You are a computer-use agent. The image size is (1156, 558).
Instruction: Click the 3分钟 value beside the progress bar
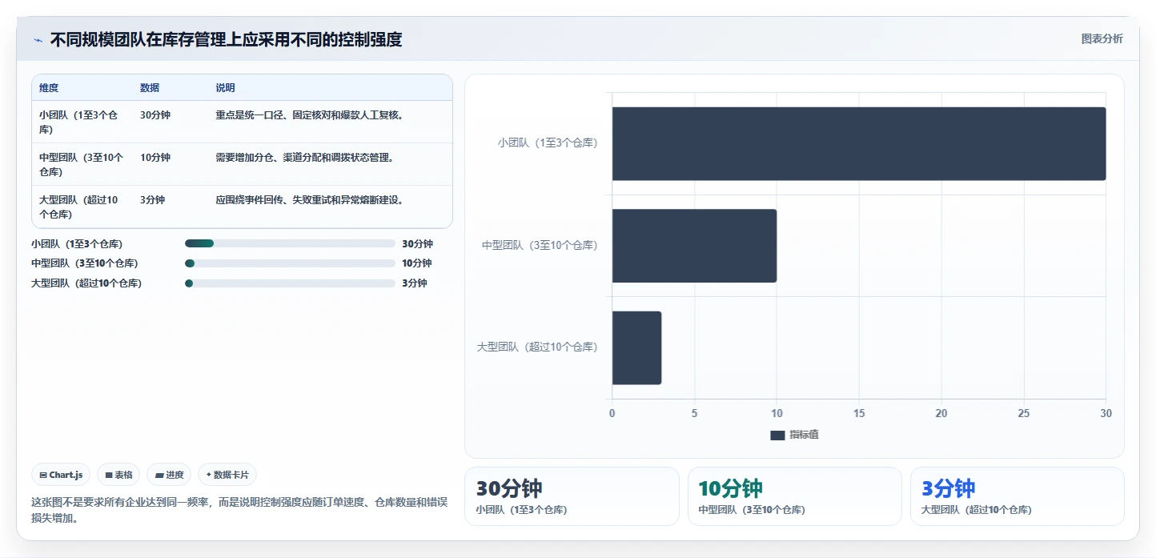[x=415, y=283]
